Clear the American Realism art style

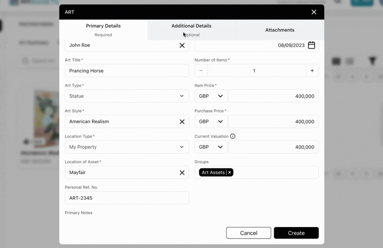tap(182, 122)
